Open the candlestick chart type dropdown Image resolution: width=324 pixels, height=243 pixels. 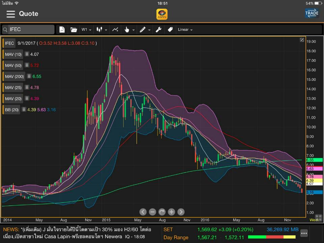[102, 30]
